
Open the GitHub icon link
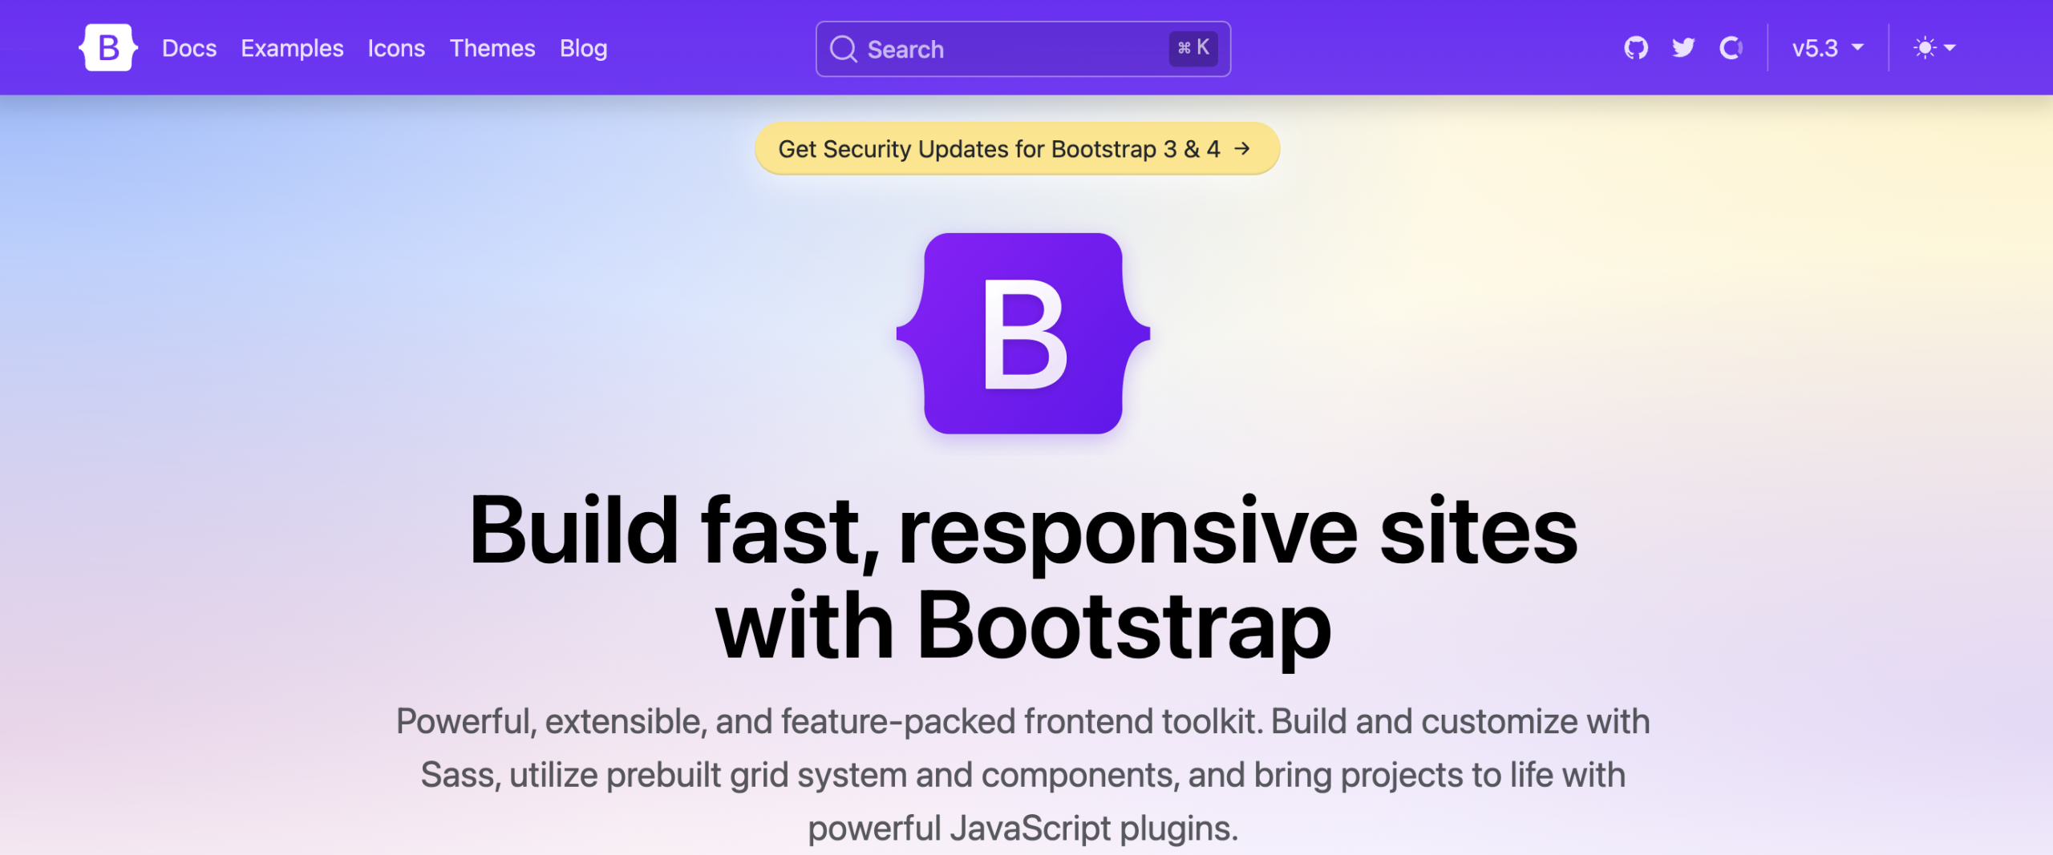tap(1636, 48)
